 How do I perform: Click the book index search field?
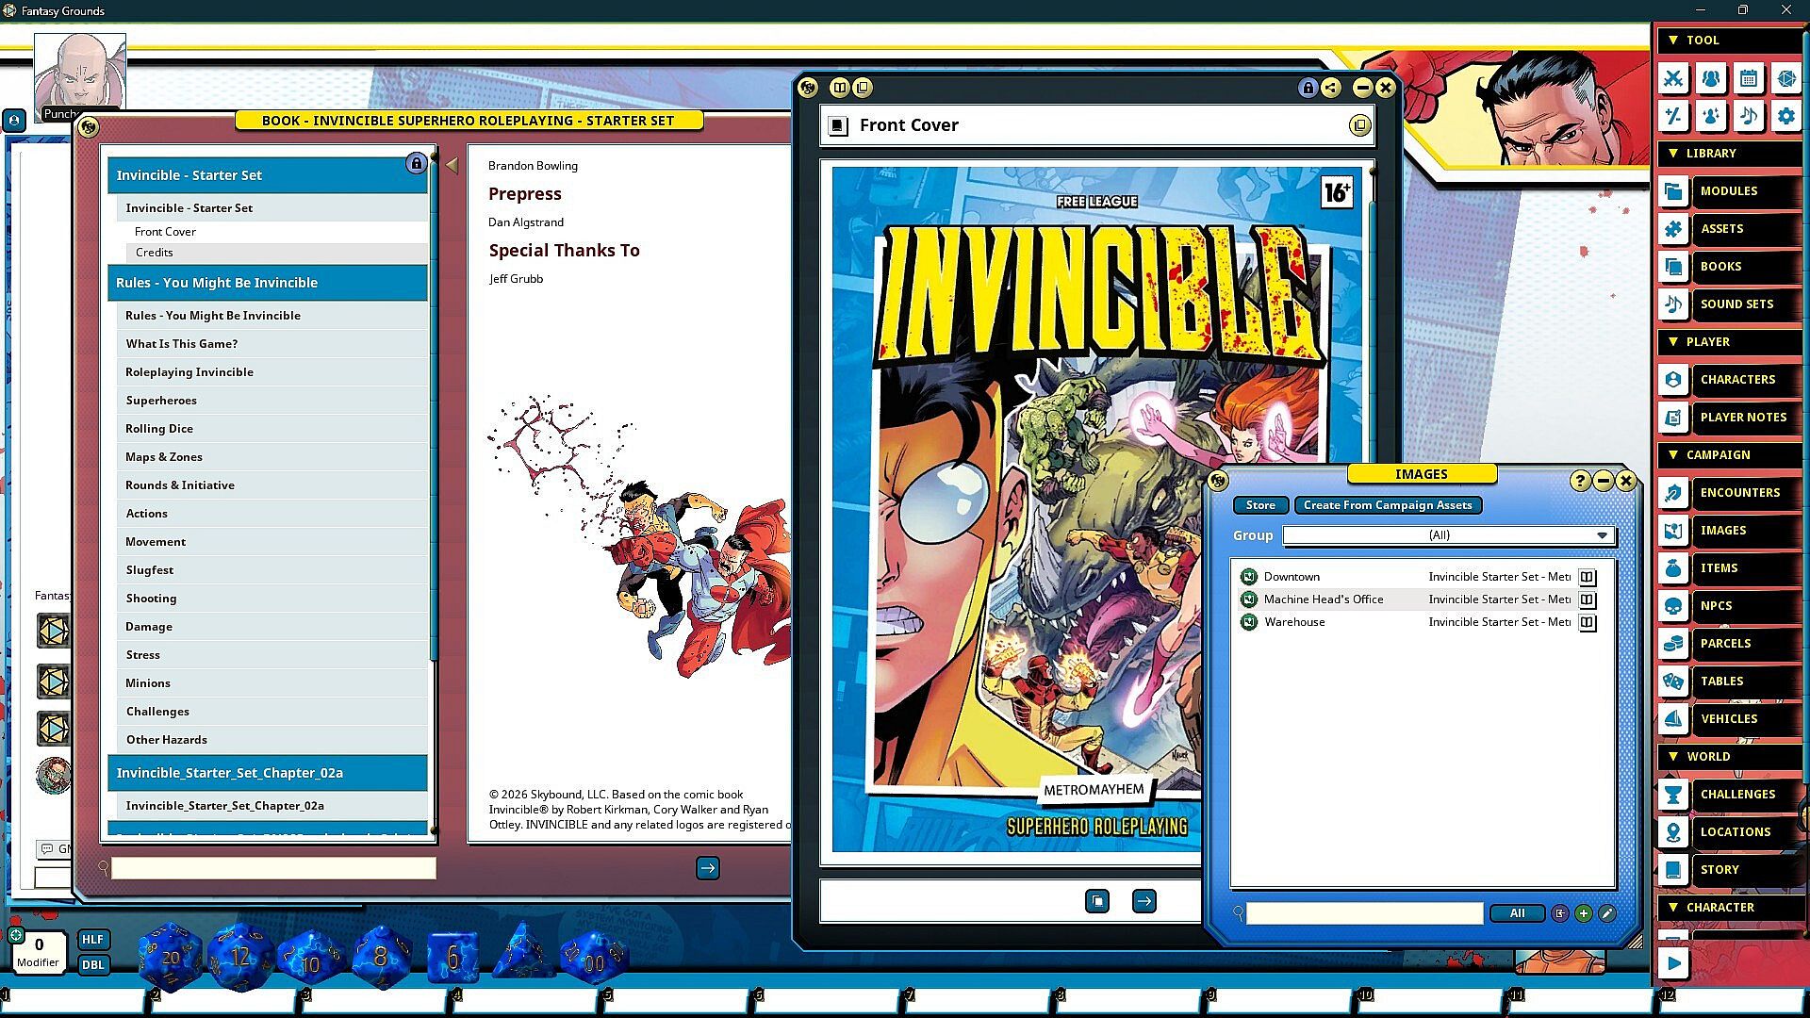[x=273, y=868]
